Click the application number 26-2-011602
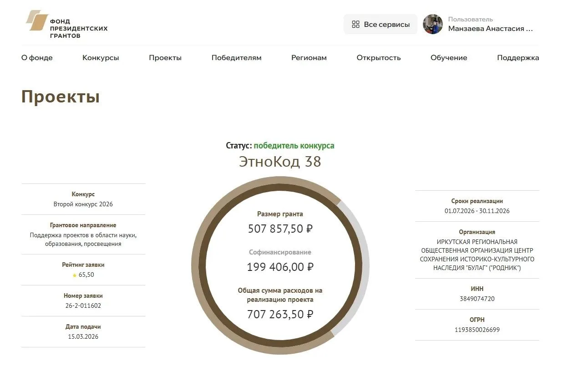This screenshot has height=382, width=584. pyautogui.click(x=83, y=306)
